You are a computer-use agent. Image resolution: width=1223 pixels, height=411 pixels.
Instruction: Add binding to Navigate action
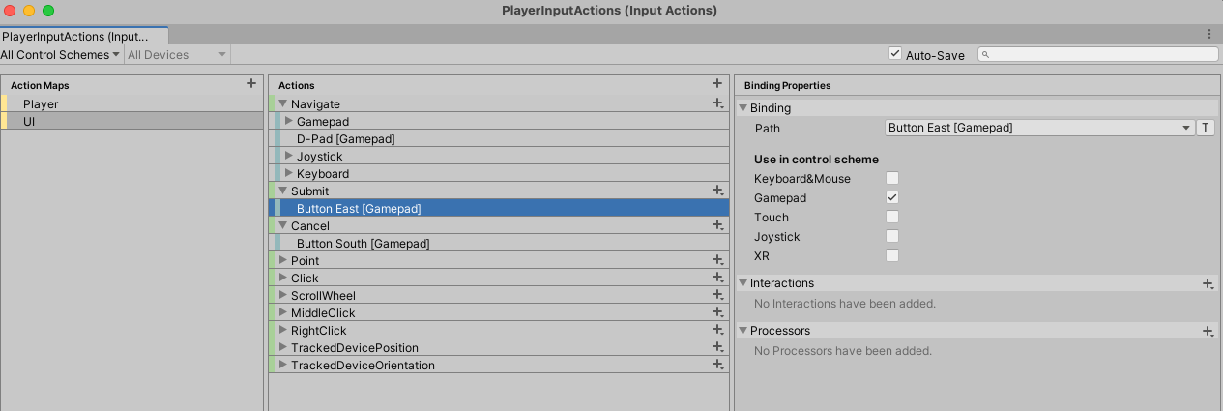pos(717,103)
